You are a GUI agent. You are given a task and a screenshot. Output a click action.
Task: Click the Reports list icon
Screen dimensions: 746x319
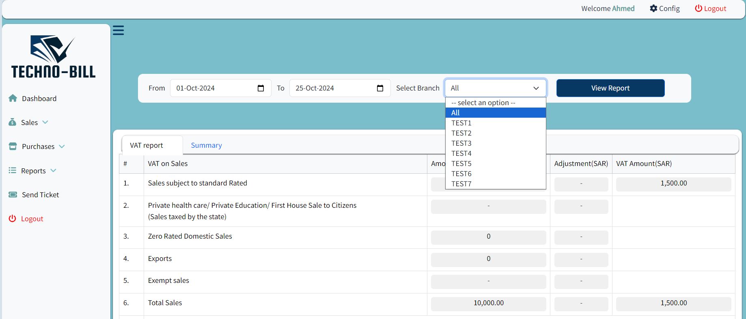tap(13, 170)
